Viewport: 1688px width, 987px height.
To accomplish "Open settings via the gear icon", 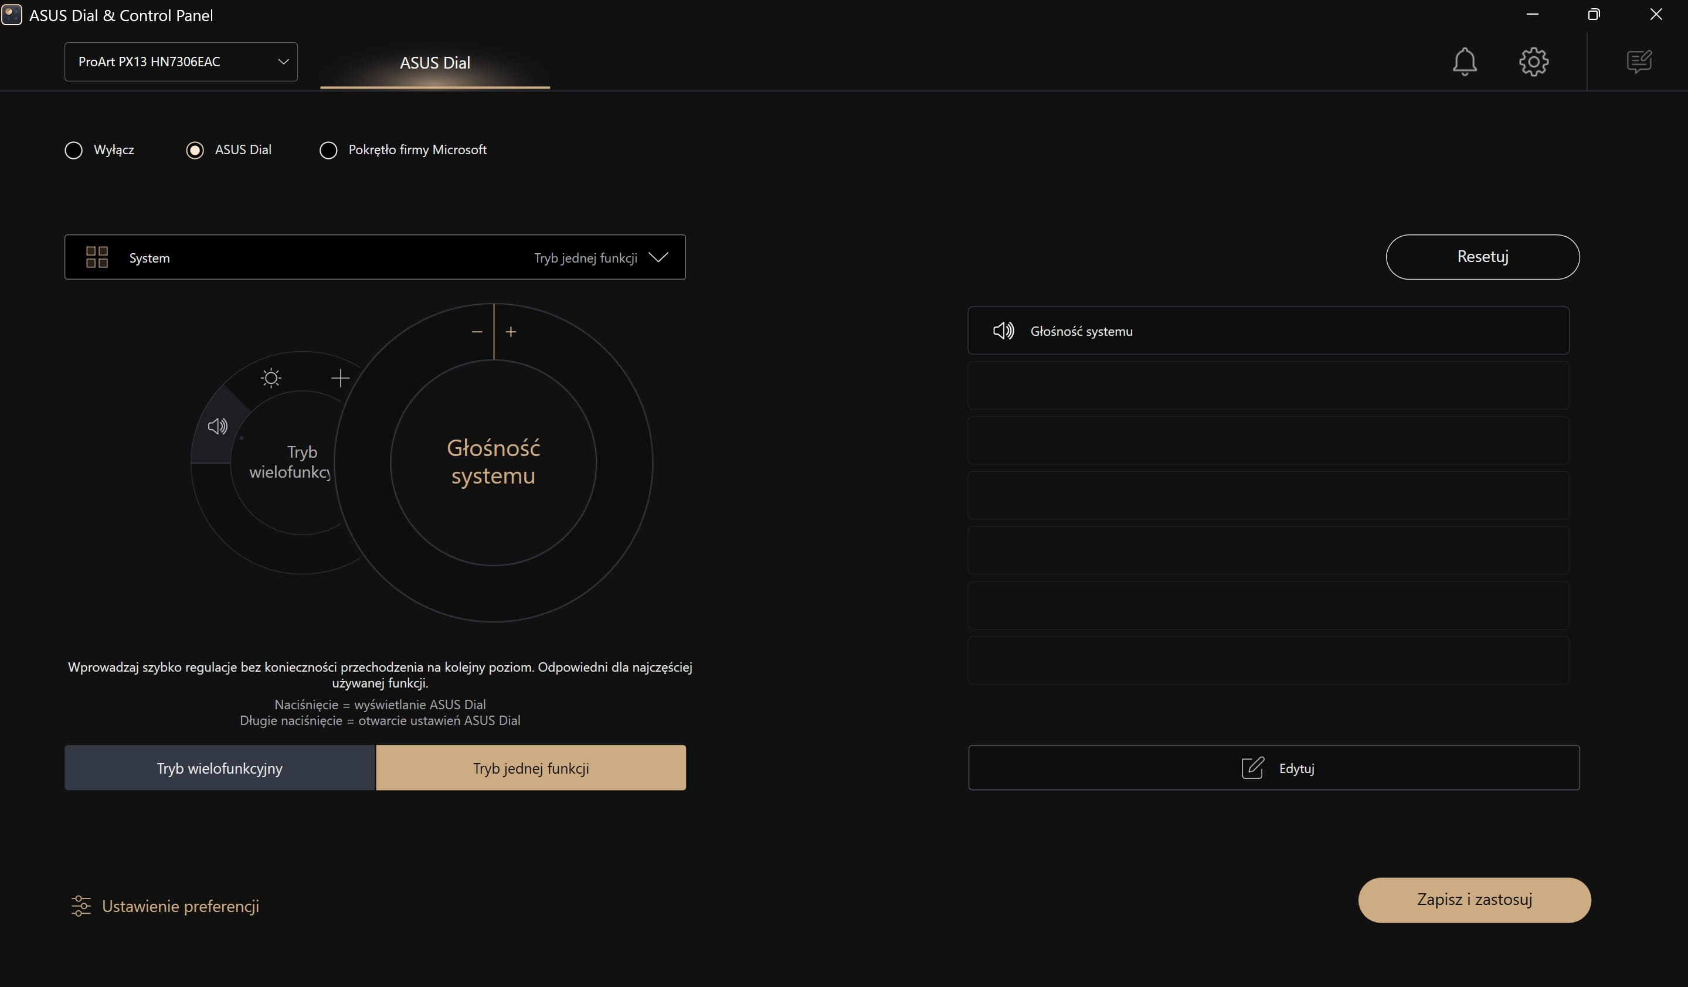I will 1533,62.
